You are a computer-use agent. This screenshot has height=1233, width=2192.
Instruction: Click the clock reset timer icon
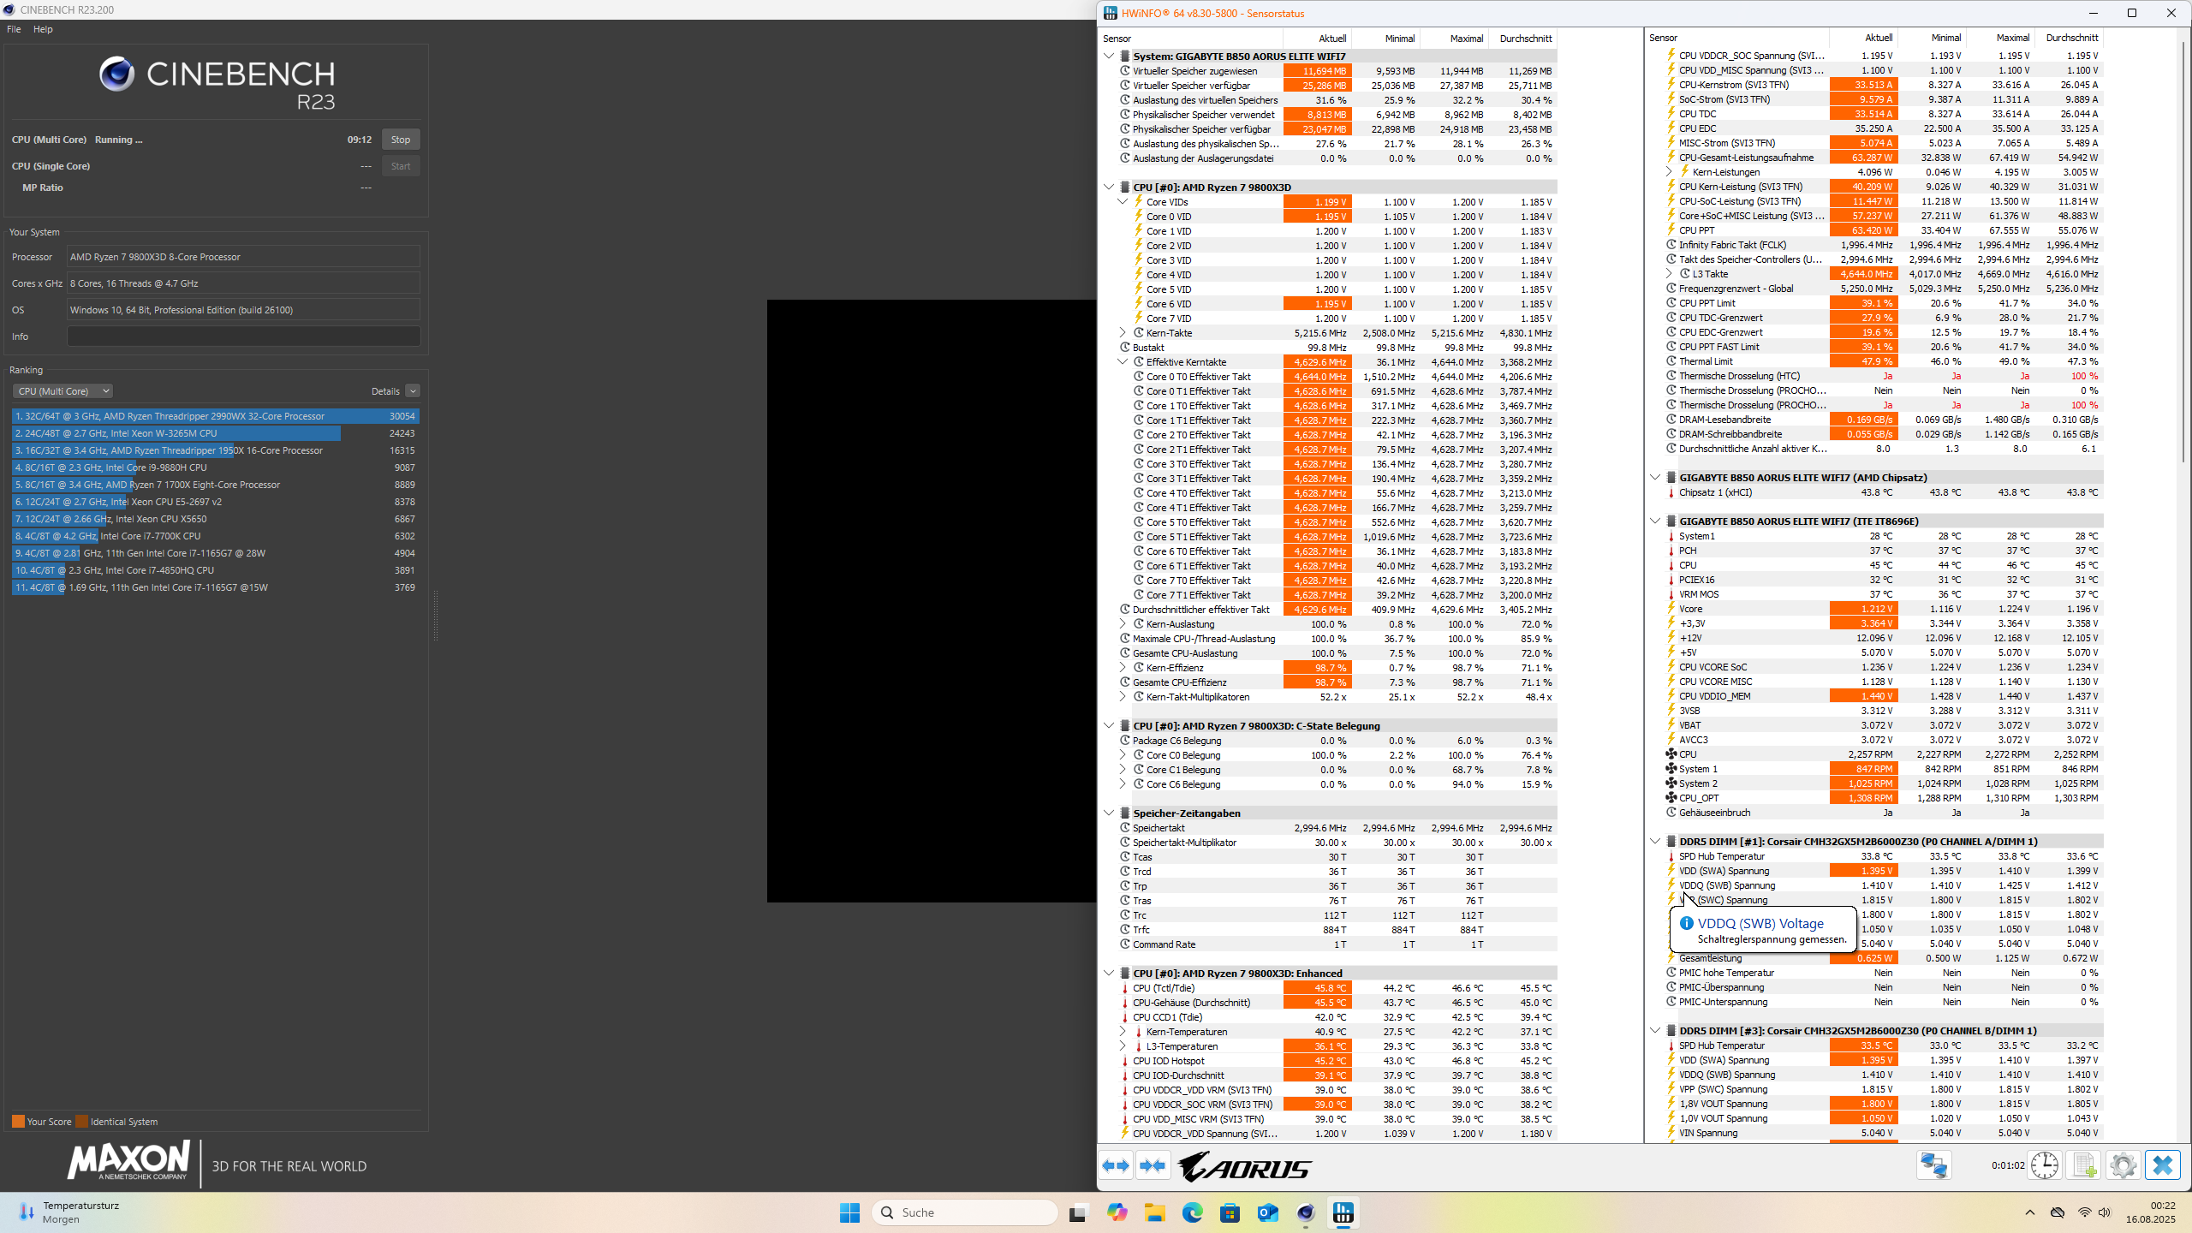[x=2045, y=1165]
